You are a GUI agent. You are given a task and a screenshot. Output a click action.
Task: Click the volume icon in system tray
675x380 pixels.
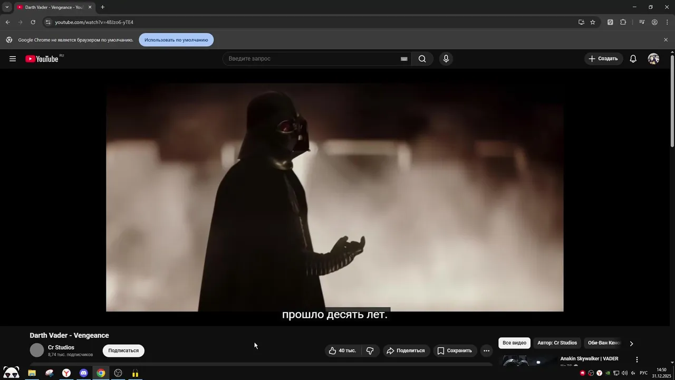click(x=624, y=373)
